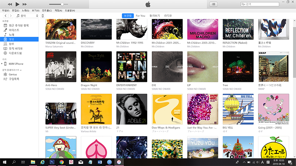This screenshot has width=296, height=166.
Task: Click the search field
Action: point(260,4)
